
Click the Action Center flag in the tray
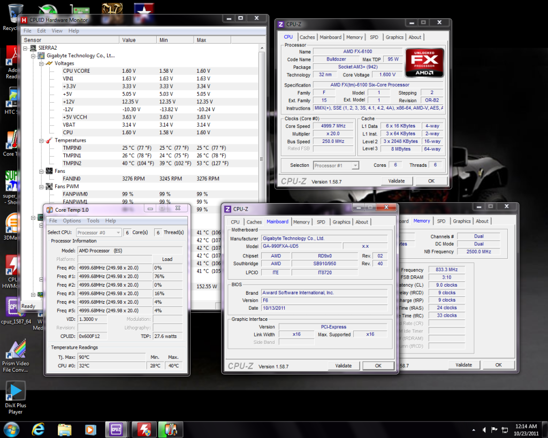494,429
